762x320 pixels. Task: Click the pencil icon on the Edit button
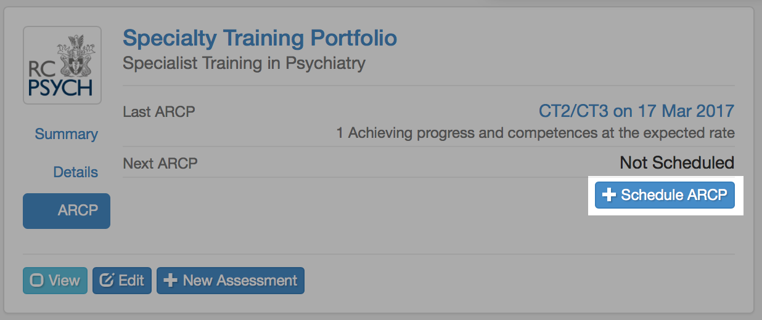[107, 281]
